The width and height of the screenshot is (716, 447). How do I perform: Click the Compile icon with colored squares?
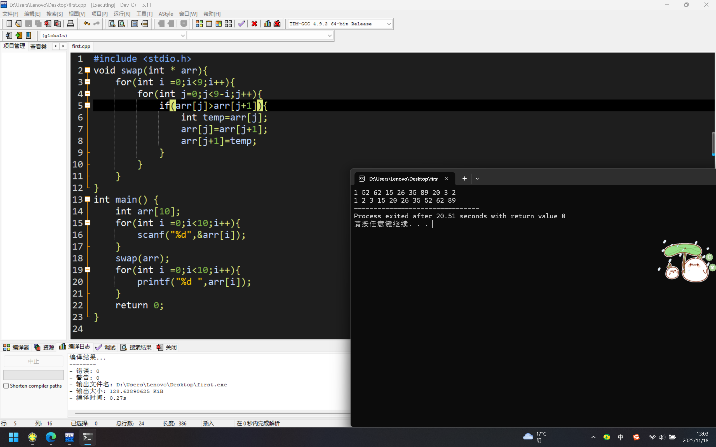click(x=199, y=24)
